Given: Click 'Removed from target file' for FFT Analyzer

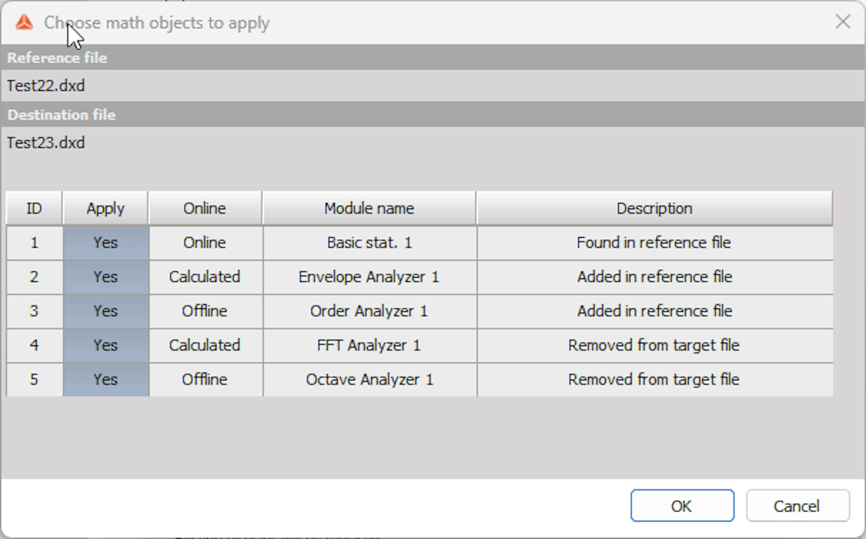Looking at the screenshot, I should tap(655, 346).
